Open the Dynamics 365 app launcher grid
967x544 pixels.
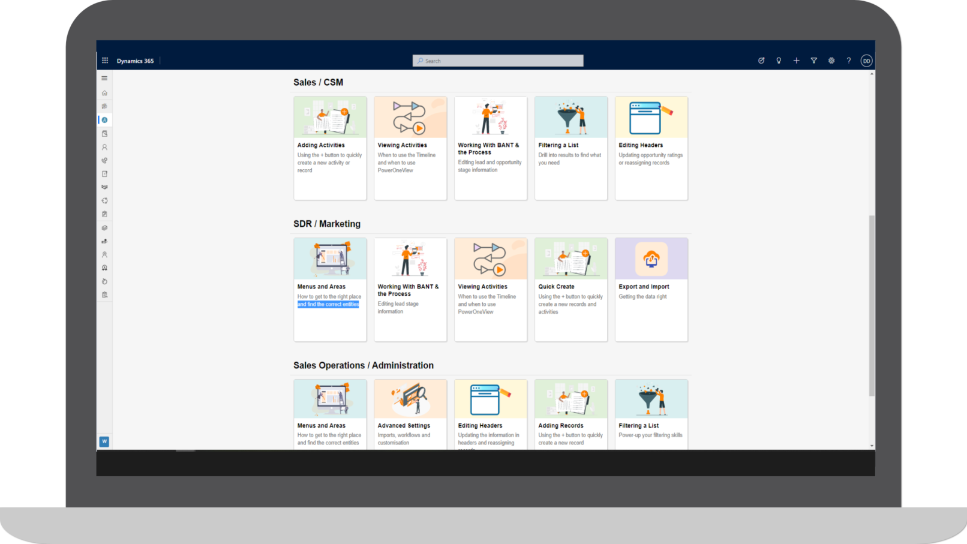[105, 61]
